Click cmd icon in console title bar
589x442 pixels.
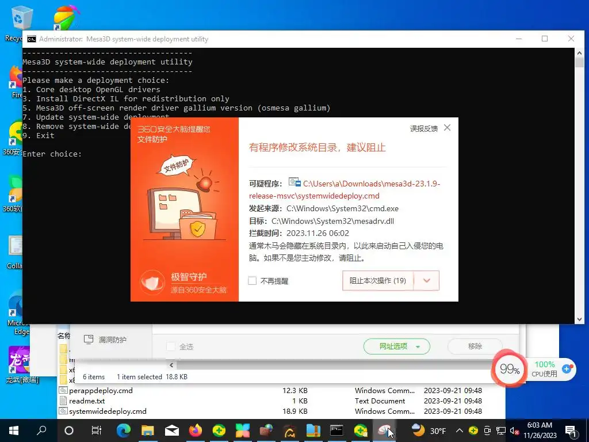click(x=32, y=39)
